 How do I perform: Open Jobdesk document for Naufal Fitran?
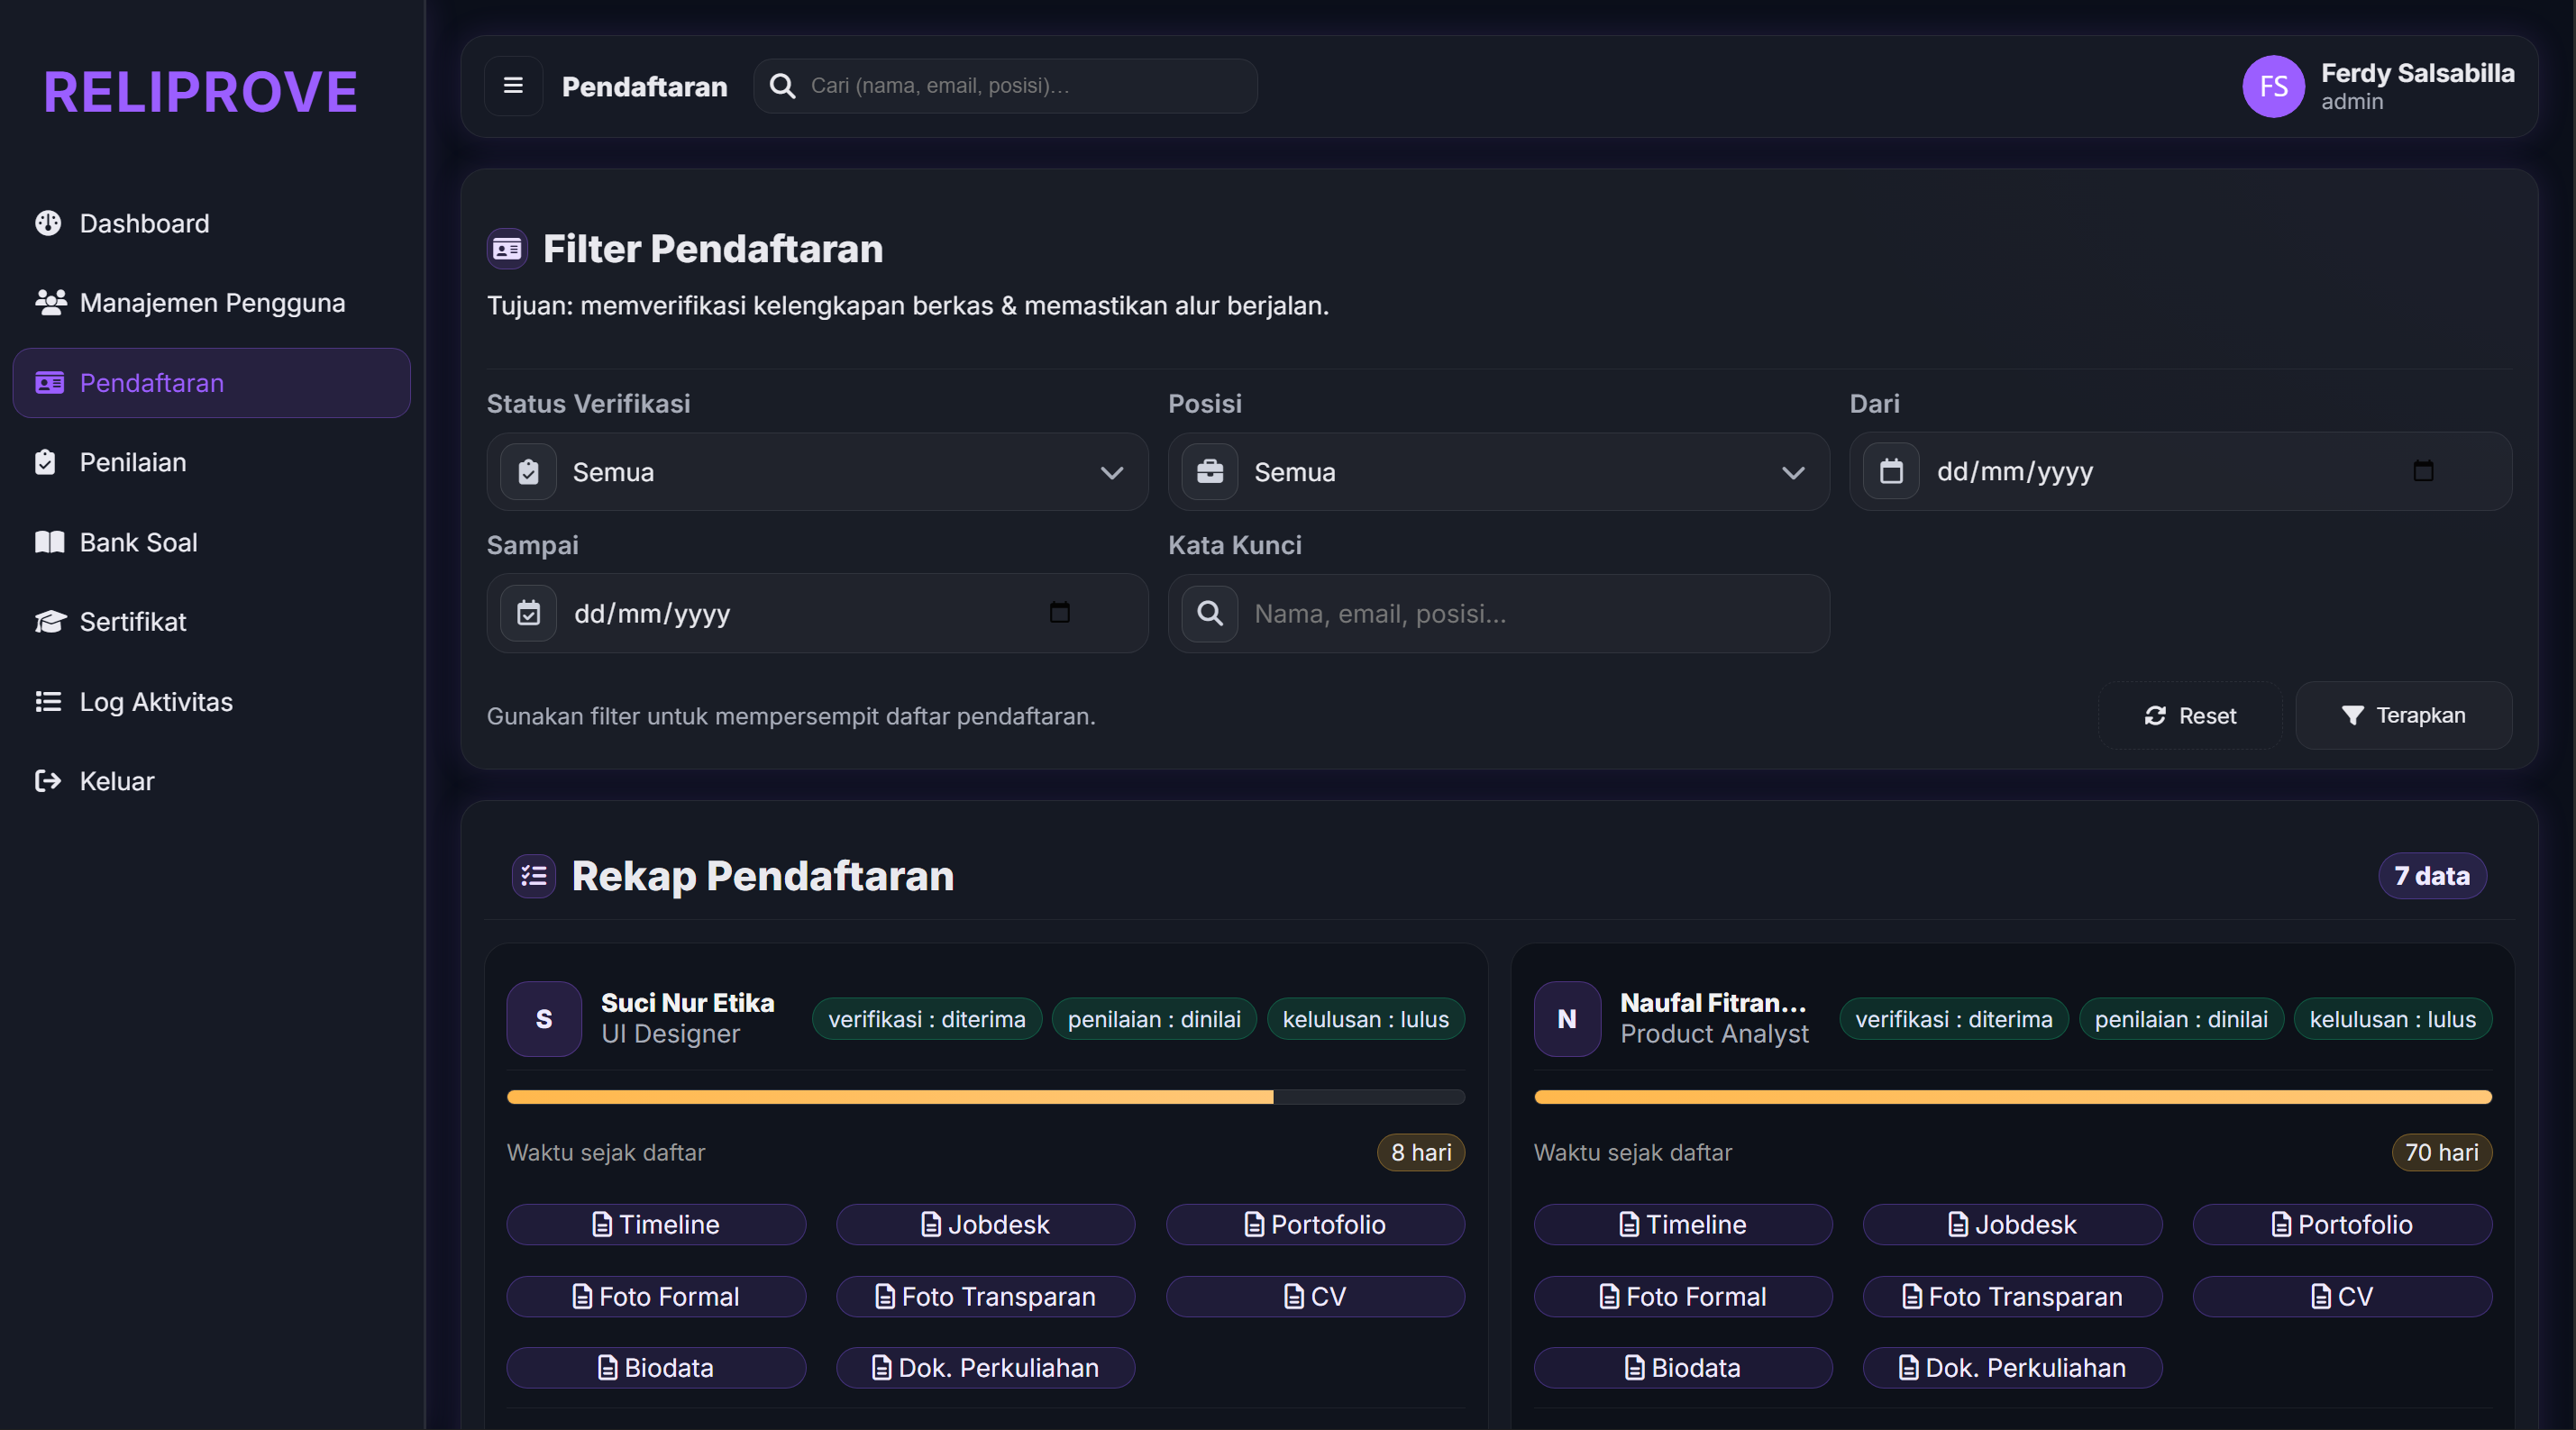point(2012,1225)
